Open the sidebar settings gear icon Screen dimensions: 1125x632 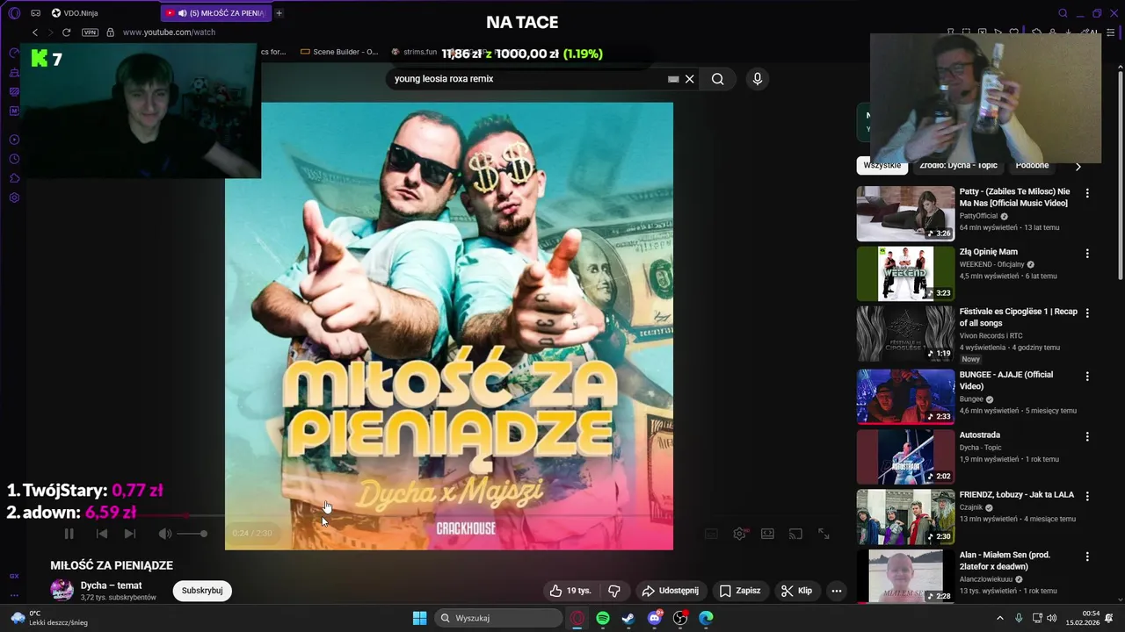tap(14, 197)
